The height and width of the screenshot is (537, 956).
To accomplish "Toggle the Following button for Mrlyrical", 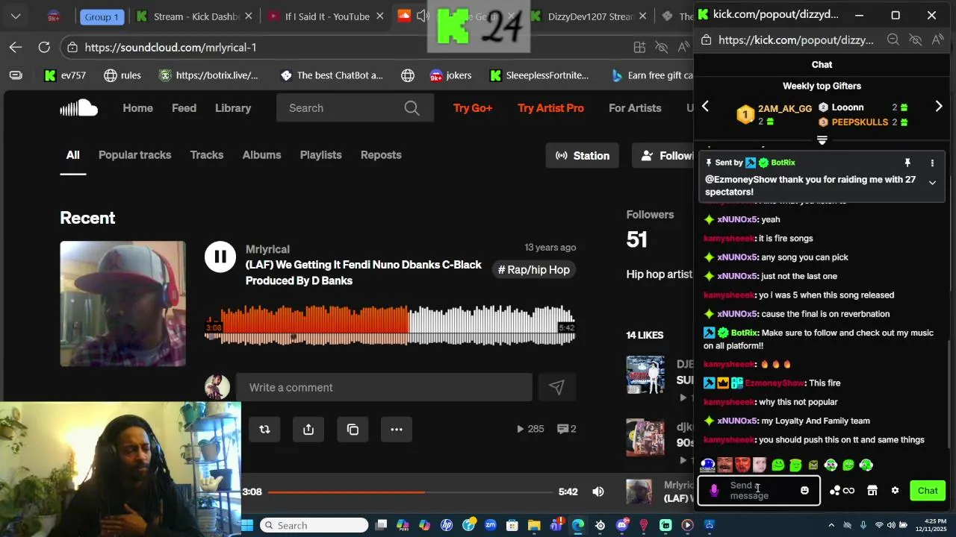I will point(664,156).
